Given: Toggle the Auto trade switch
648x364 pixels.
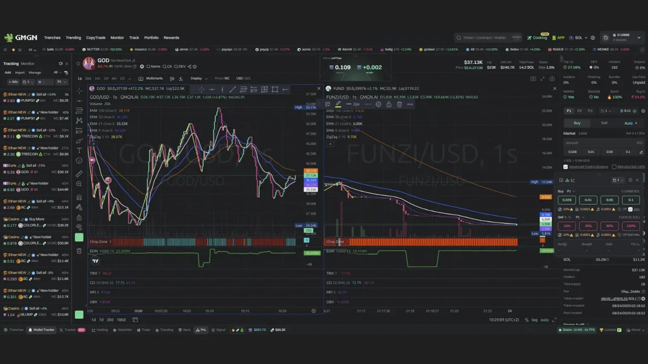Looking at the screenshot, I should click(631, 123).
